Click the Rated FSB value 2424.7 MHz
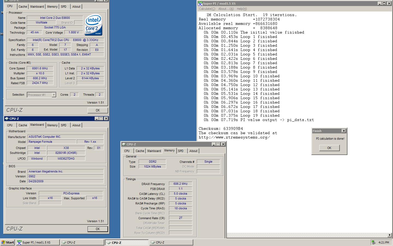 click(x=40, y=83)
